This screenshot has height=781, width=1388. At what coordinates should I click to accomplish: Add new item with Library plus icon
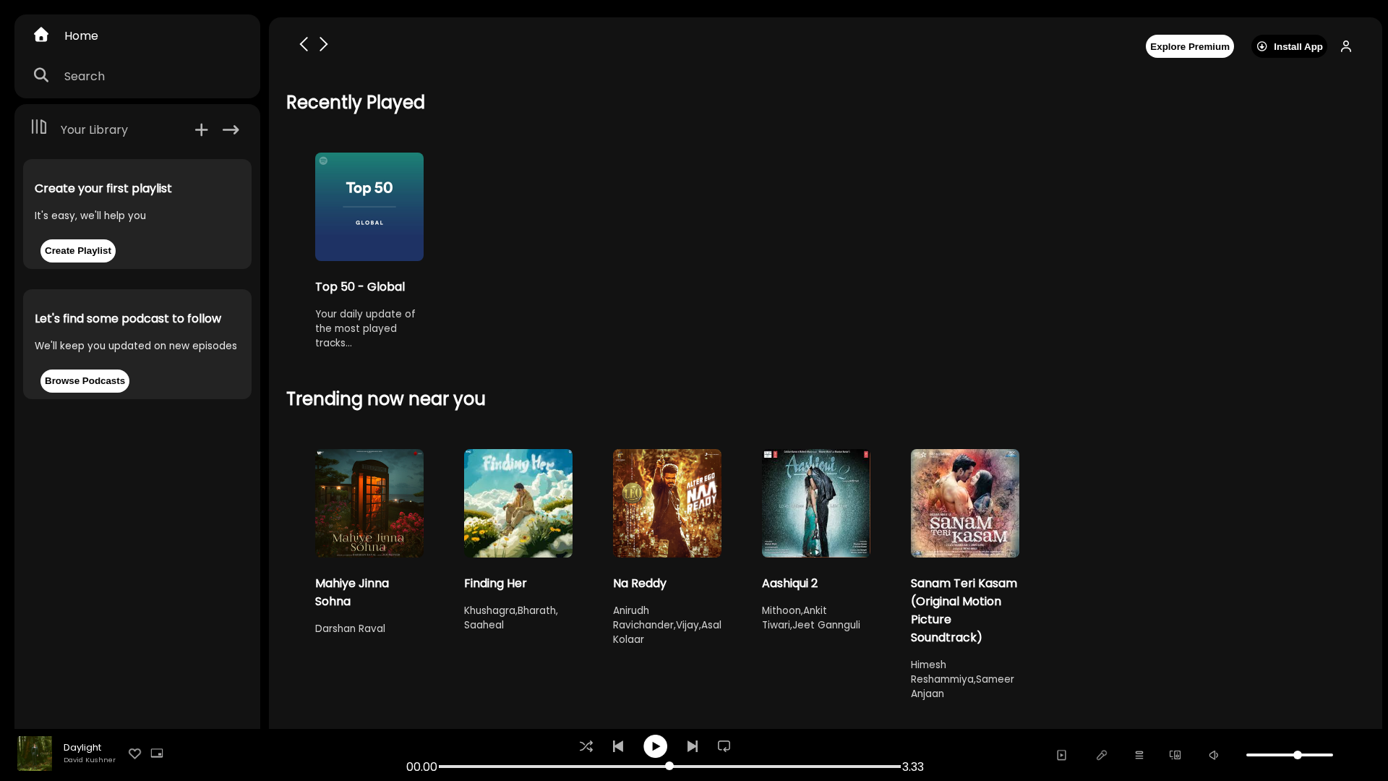click(202, 130)
